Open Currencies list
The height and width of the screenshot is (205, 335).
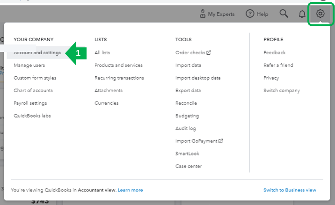click(106, 103)
